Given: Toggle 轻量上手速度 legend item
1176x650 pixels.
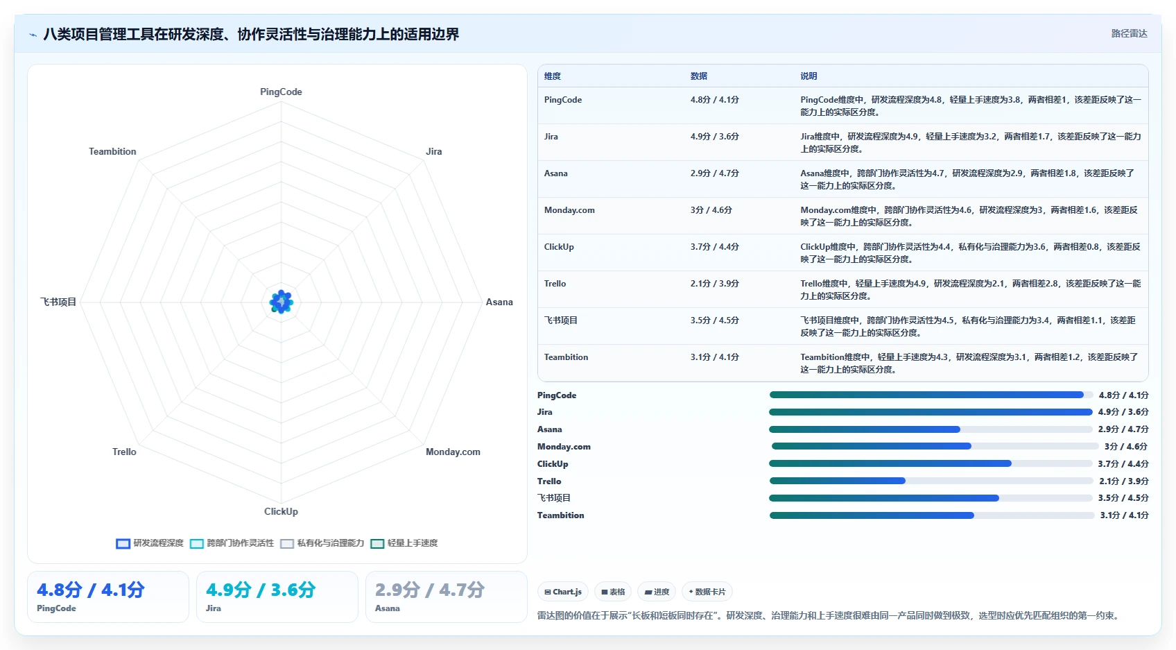Looking at the screenshot, I should pyautogui.click(x=404, y=543).
